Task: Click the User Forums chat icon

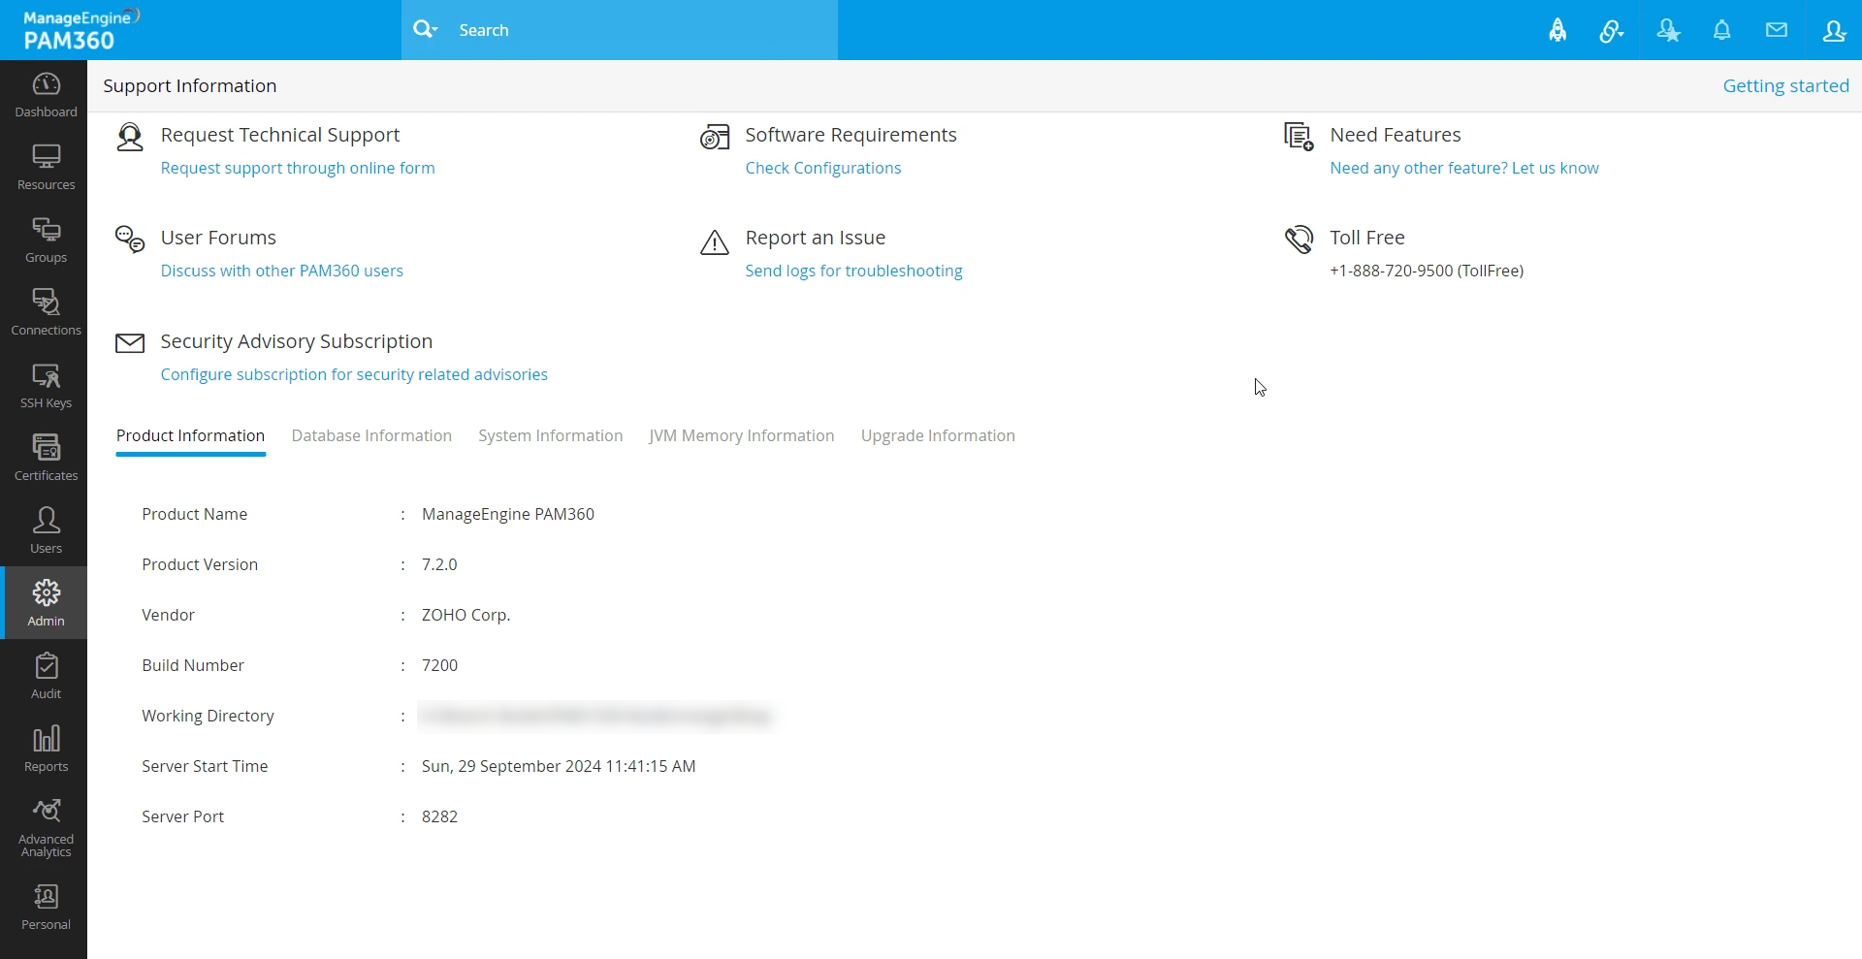Action: 130,239
